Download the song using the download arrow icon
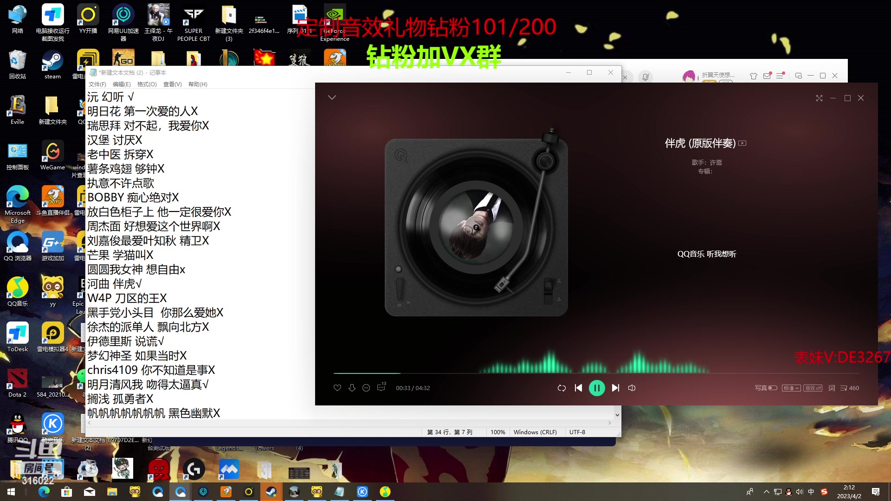This screenshot has width=891, height=501. [x=352, y=388]
